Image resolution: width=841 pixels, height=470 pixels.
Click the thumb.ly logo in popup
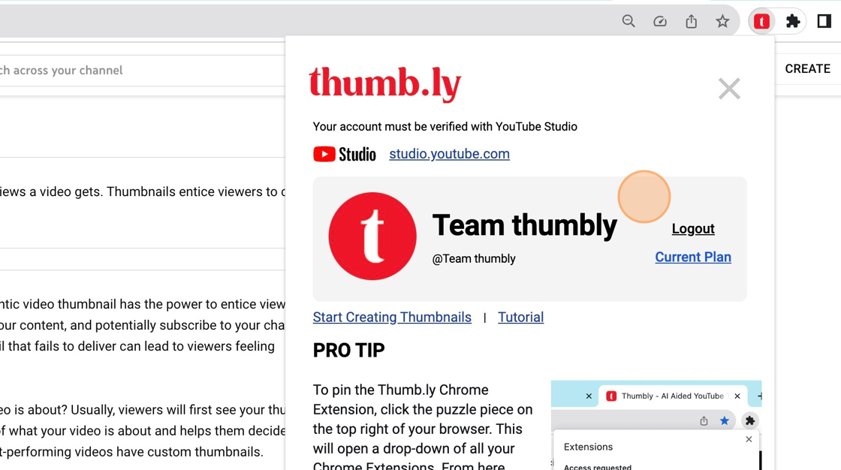coord(385,83)
